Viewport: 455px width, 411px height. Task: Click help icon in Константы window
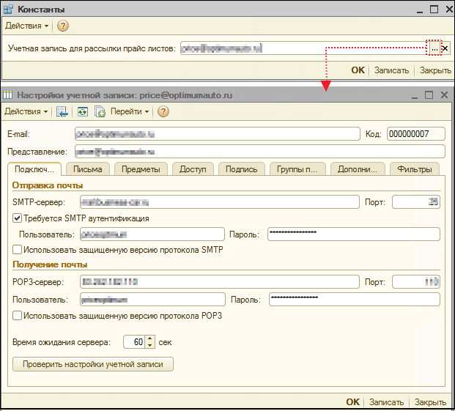(63, 26)
